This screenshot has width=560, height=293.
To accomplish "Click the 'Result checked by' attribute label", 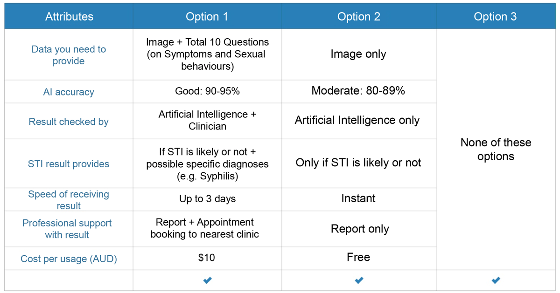I will pyautogui.click(x=69, y=122).
